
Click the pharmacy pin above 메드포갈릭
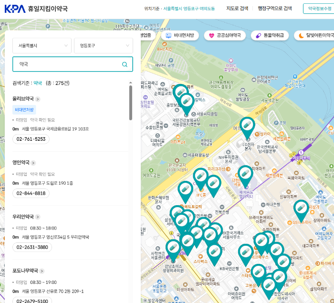click(x=185, y=192)
